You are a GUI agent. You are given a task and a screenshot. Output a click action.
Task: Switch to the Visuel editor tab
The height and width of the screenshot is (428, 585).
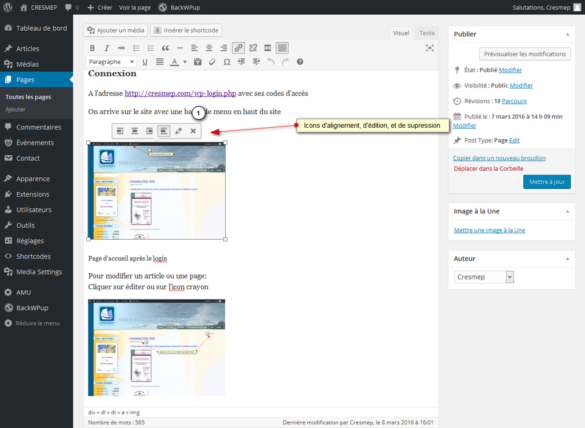pos(401,33)
